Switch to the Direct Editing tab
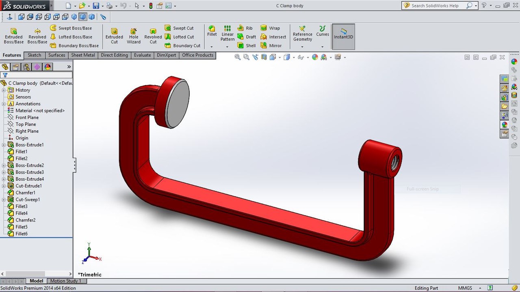Viewport: 520px width, 292px height. point(115,55)
